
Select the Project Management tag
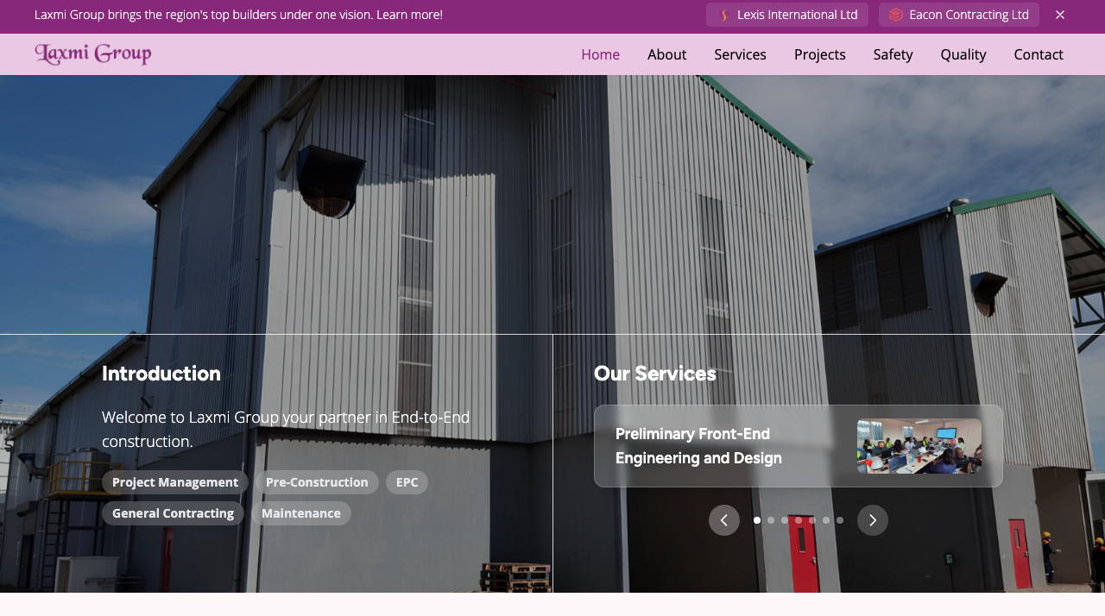pos(175,482)
